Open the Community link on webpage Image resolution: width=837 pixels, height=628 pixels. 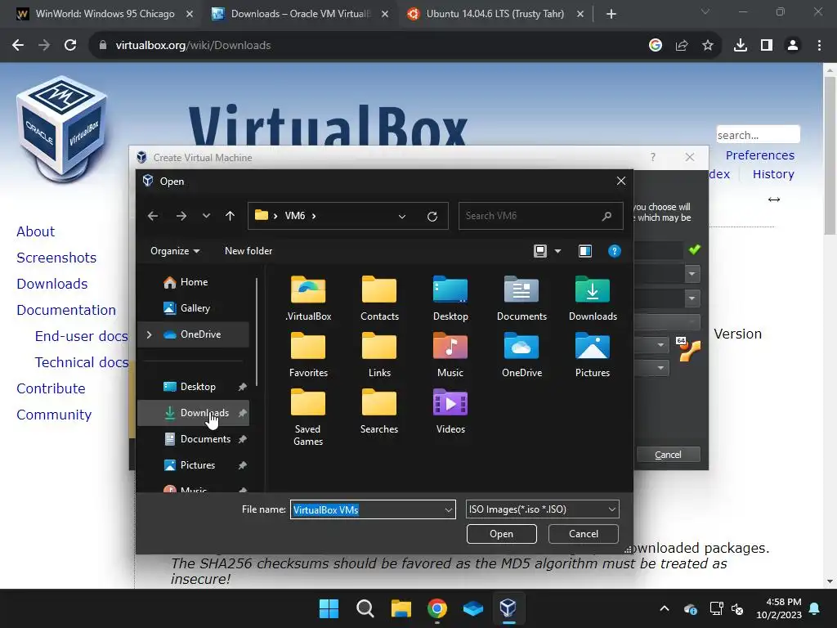(54, 415)
